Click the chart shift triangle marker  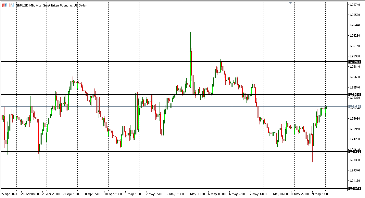291,3
